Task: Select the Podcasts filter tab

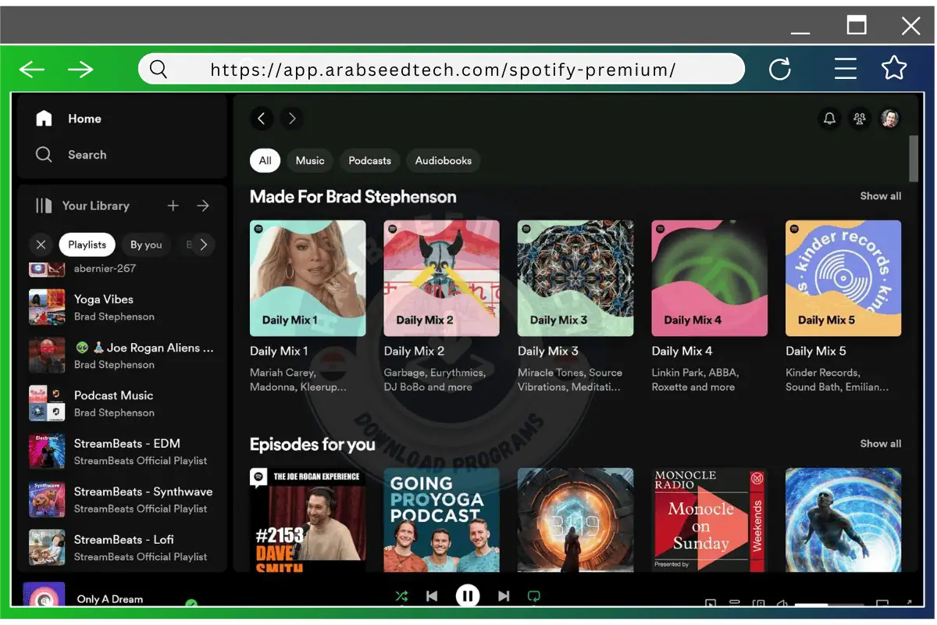Action: [x=369, y=161]
